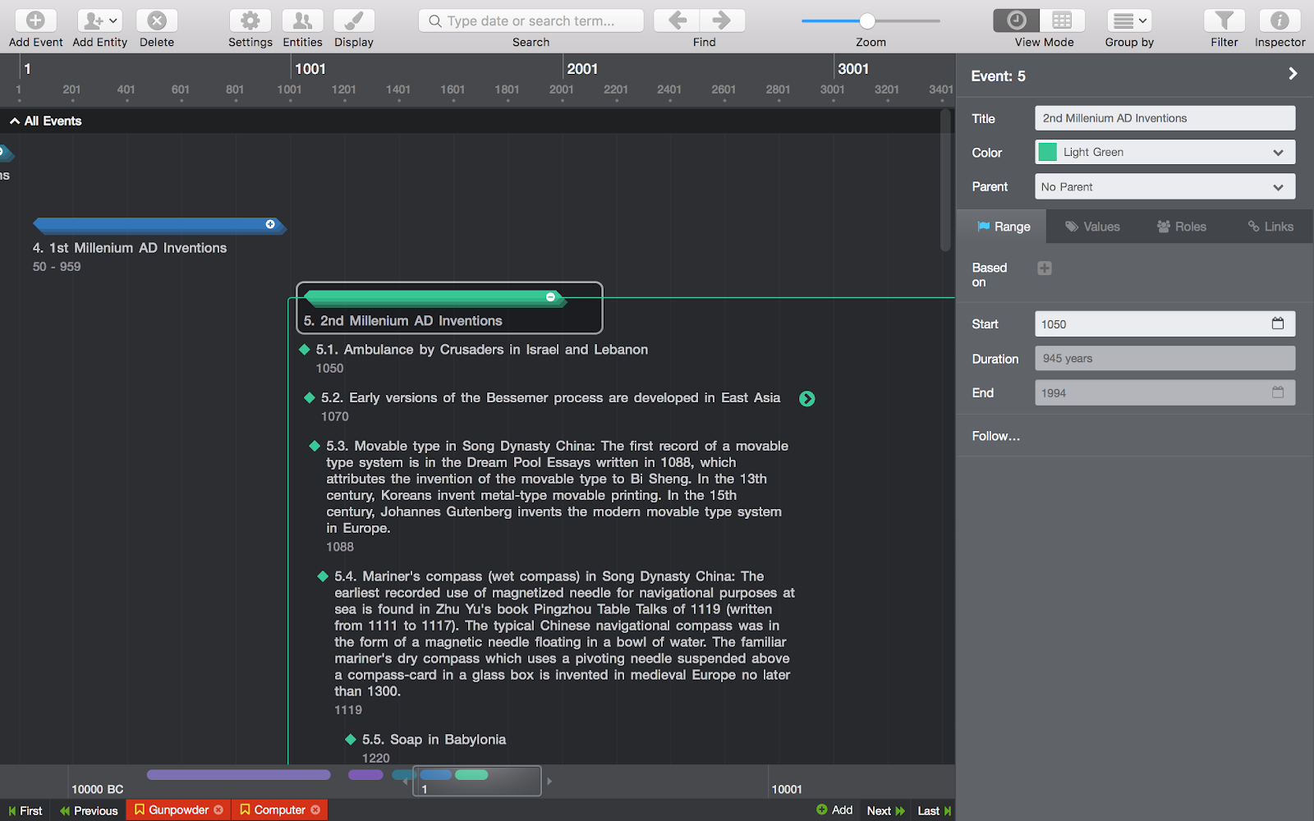The height and width of the screenshot is (821, 1314).
Task: Click the Mariner's compass event diamond
Action: tap(323, 577)
